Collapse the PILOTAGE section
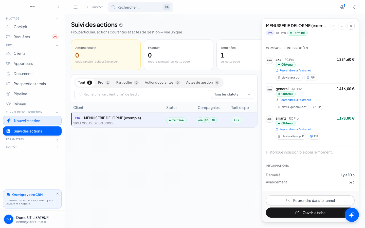365x228 pixels. [32, 19]
